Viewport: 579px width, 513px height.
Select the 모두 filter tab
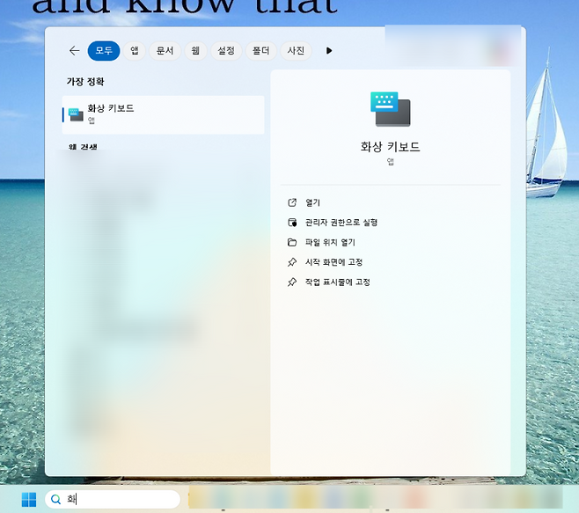104,51
